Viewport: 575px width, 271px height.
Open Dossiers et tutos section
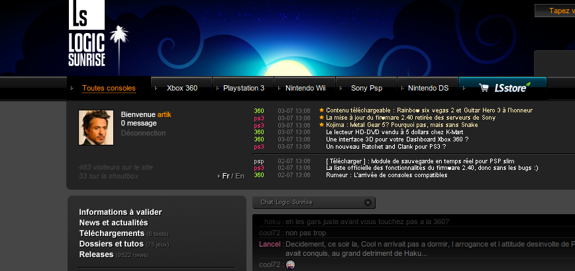111,244
